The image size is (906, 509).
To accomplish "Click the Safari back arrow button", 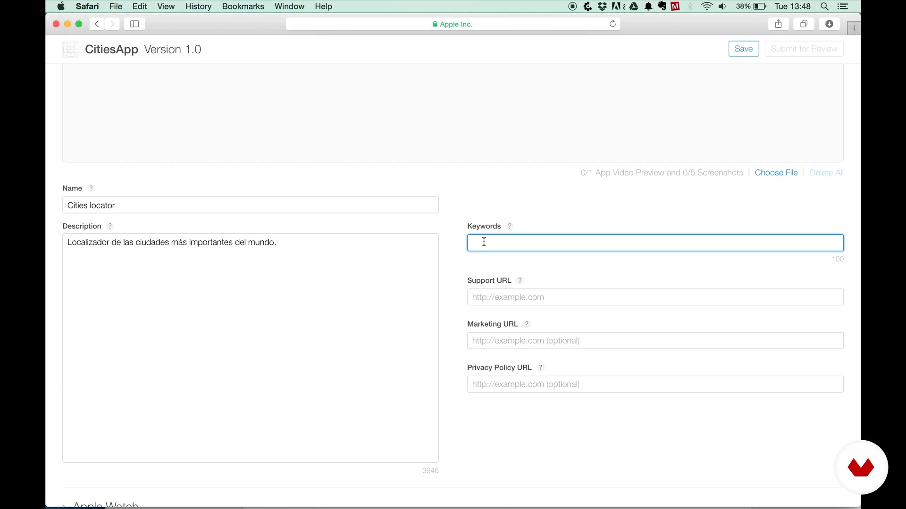I will (x=97, y=24).
